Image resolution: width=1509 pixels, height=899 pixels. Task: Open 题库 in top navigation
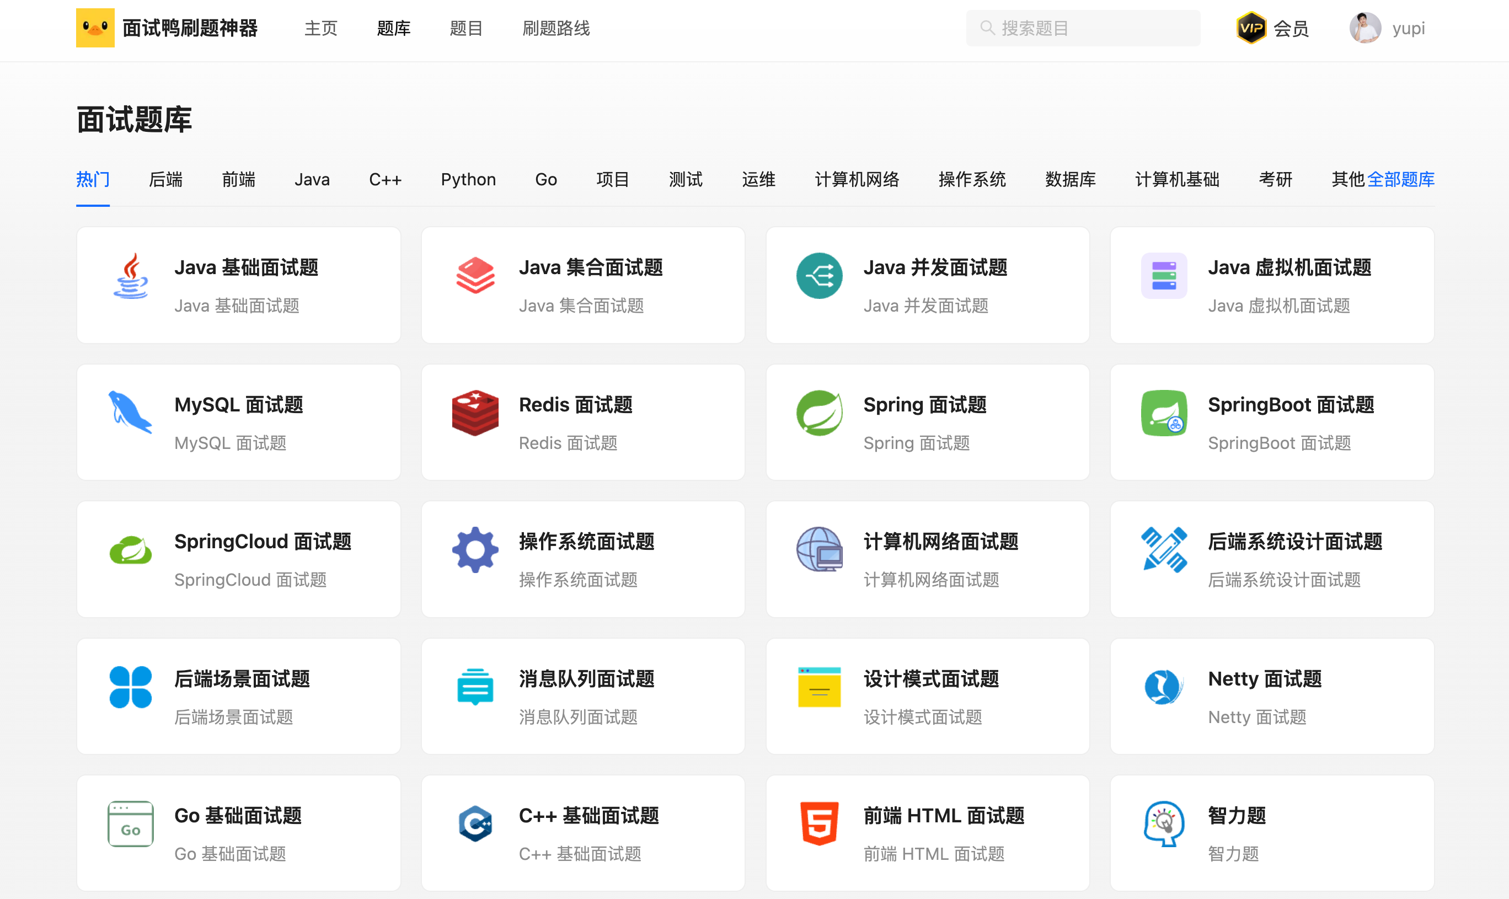point(394,28)
